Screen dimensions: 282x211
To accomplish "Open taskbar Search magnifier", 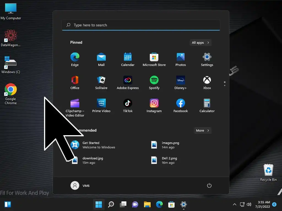I will pos(111,204).
